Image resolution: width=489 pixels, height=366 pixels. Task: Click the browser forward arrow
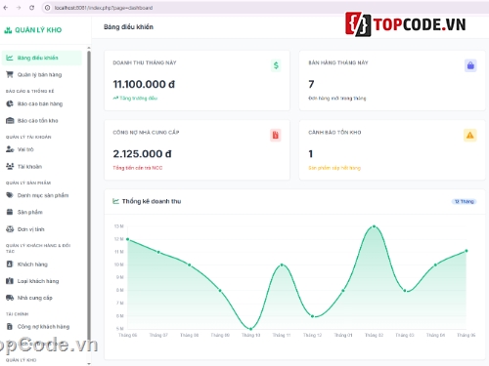click(x=19, y=8)
